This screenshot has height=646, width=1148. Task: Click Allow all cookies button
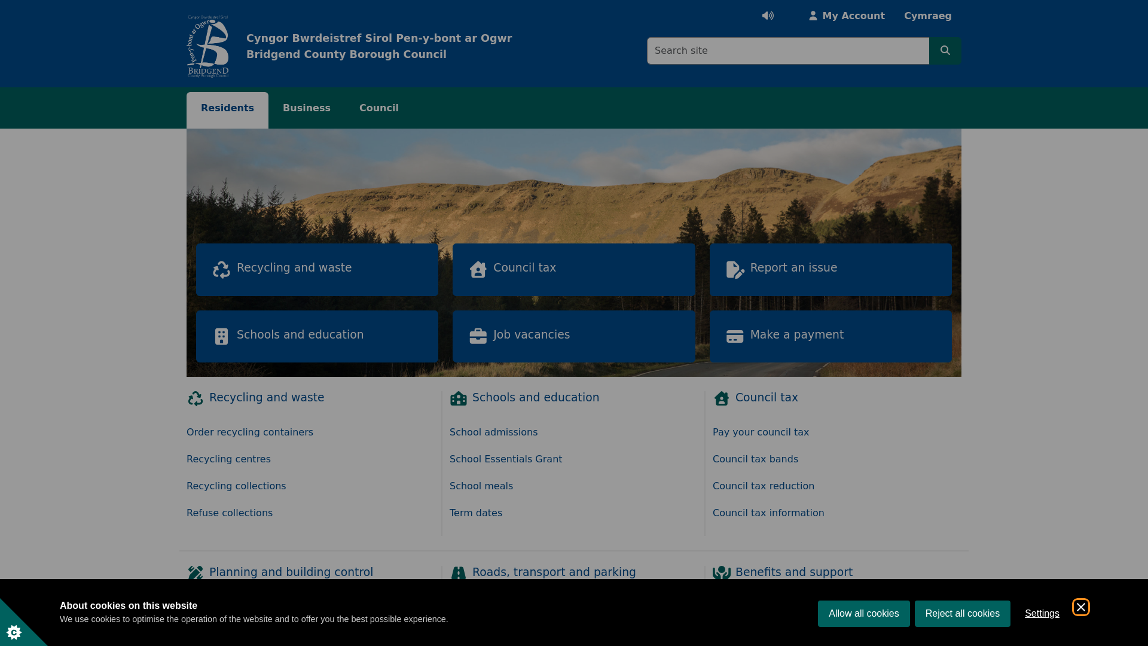coord(863,614)
